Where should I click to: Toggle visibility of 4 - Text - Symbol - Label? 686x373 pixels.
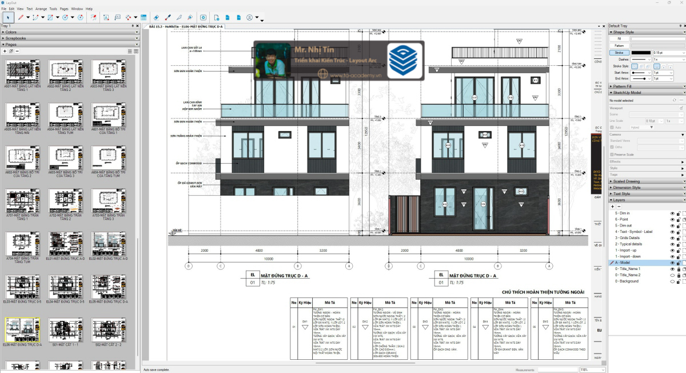(x=672, y=232)
